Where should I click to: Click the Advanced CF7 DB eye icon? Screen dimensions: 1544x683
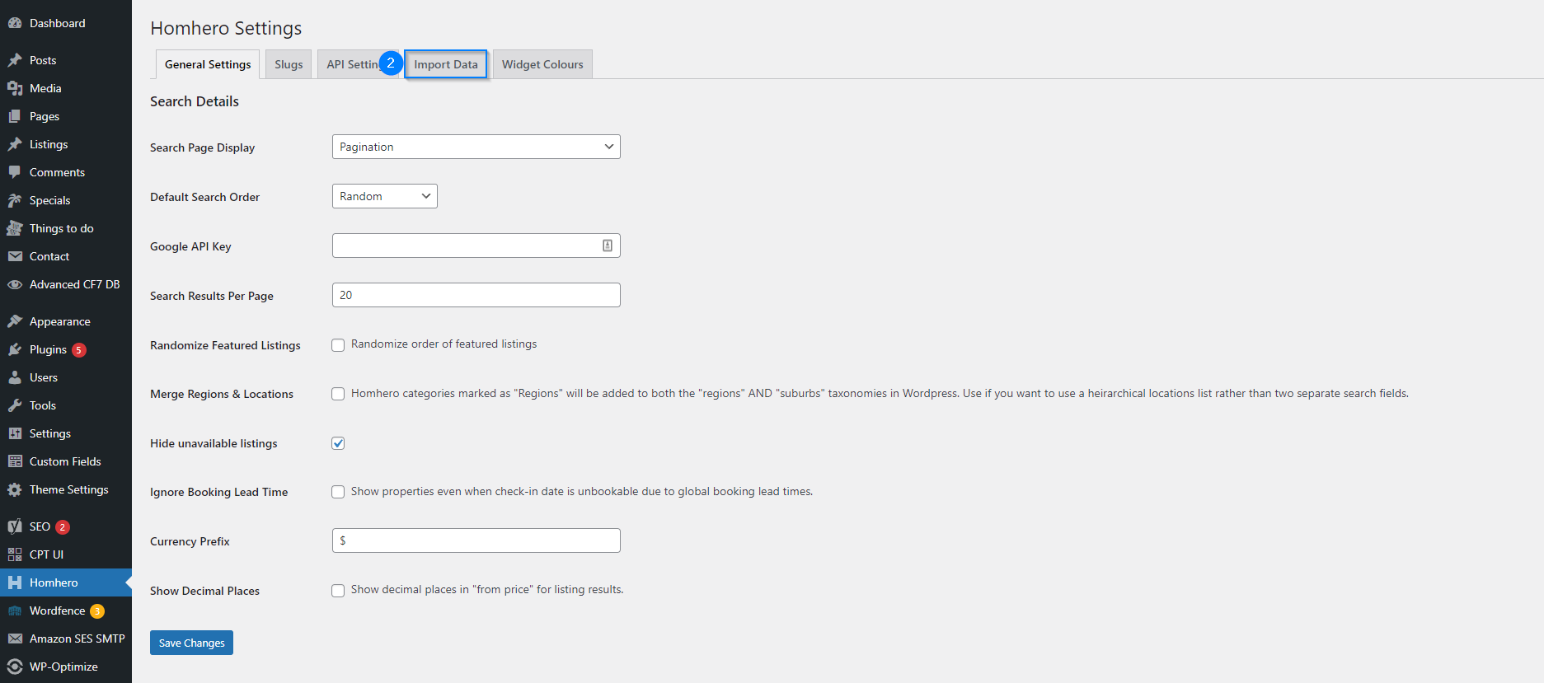[15, 284]
